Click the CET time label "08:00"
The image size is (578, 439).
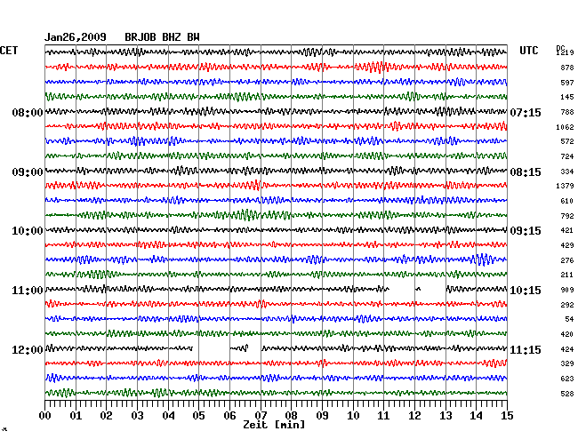(x=28, y=112)
